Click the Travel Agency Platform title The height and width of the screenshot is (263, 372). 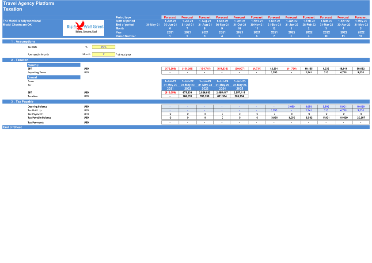29,4
